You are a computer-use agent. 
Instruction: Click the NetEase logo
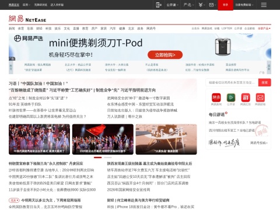pyautogui.click(x=27, y=19)
